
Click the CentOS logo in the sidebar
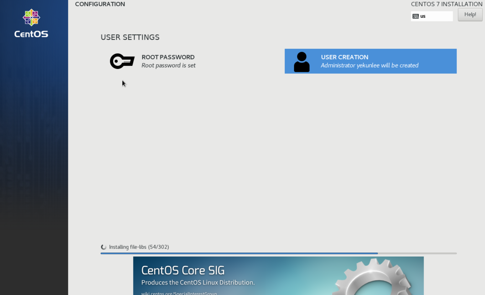click(x=31, y=17)
